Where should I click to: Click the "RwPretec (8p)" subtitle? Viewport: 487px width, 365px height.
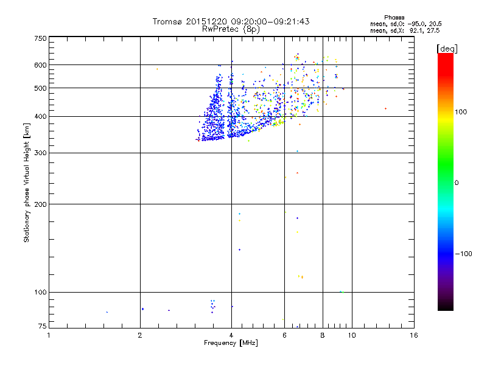pyautogui.click(x=231, y=29)
